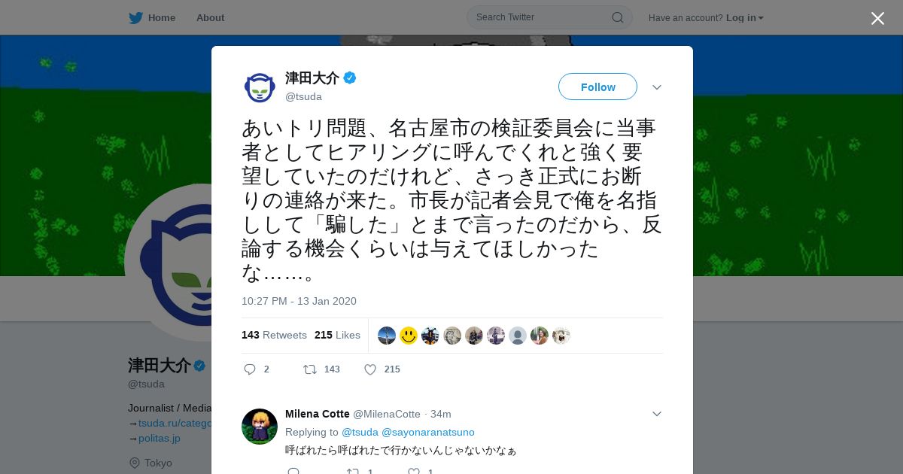Image resolution: width=903 pixels, height=474 pixels.
Task: Follow the @tsuda account
Action: (x=597, y=87)
